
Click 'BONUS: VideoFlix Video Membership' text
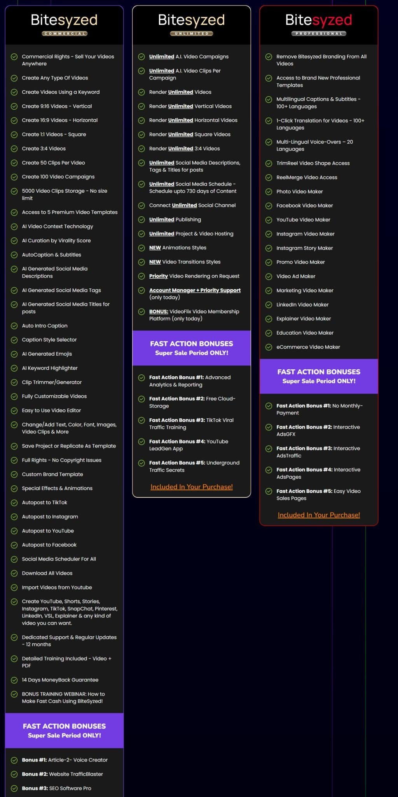point(194,315)
